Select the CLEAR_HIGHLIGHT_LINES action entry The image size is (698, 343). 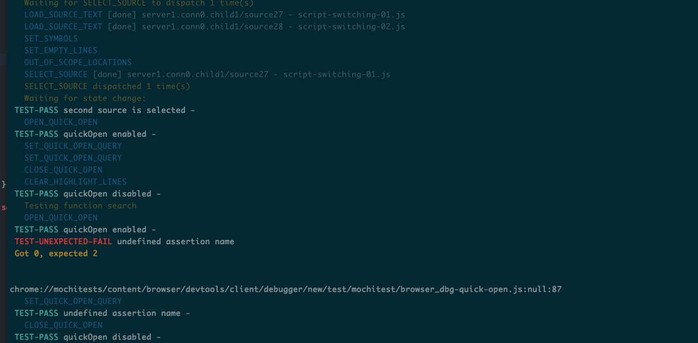click(75, 182)
